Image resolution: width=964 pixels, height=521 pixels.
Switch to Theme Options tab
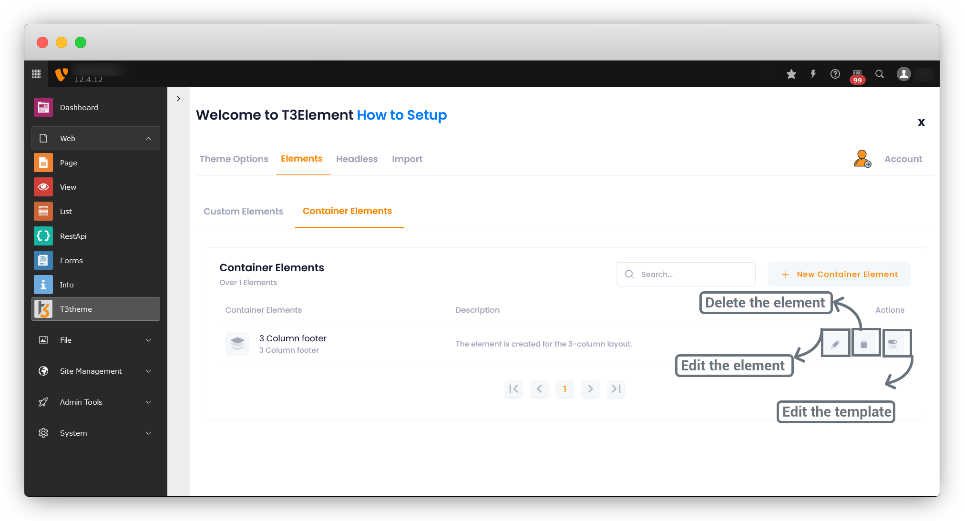234,159
